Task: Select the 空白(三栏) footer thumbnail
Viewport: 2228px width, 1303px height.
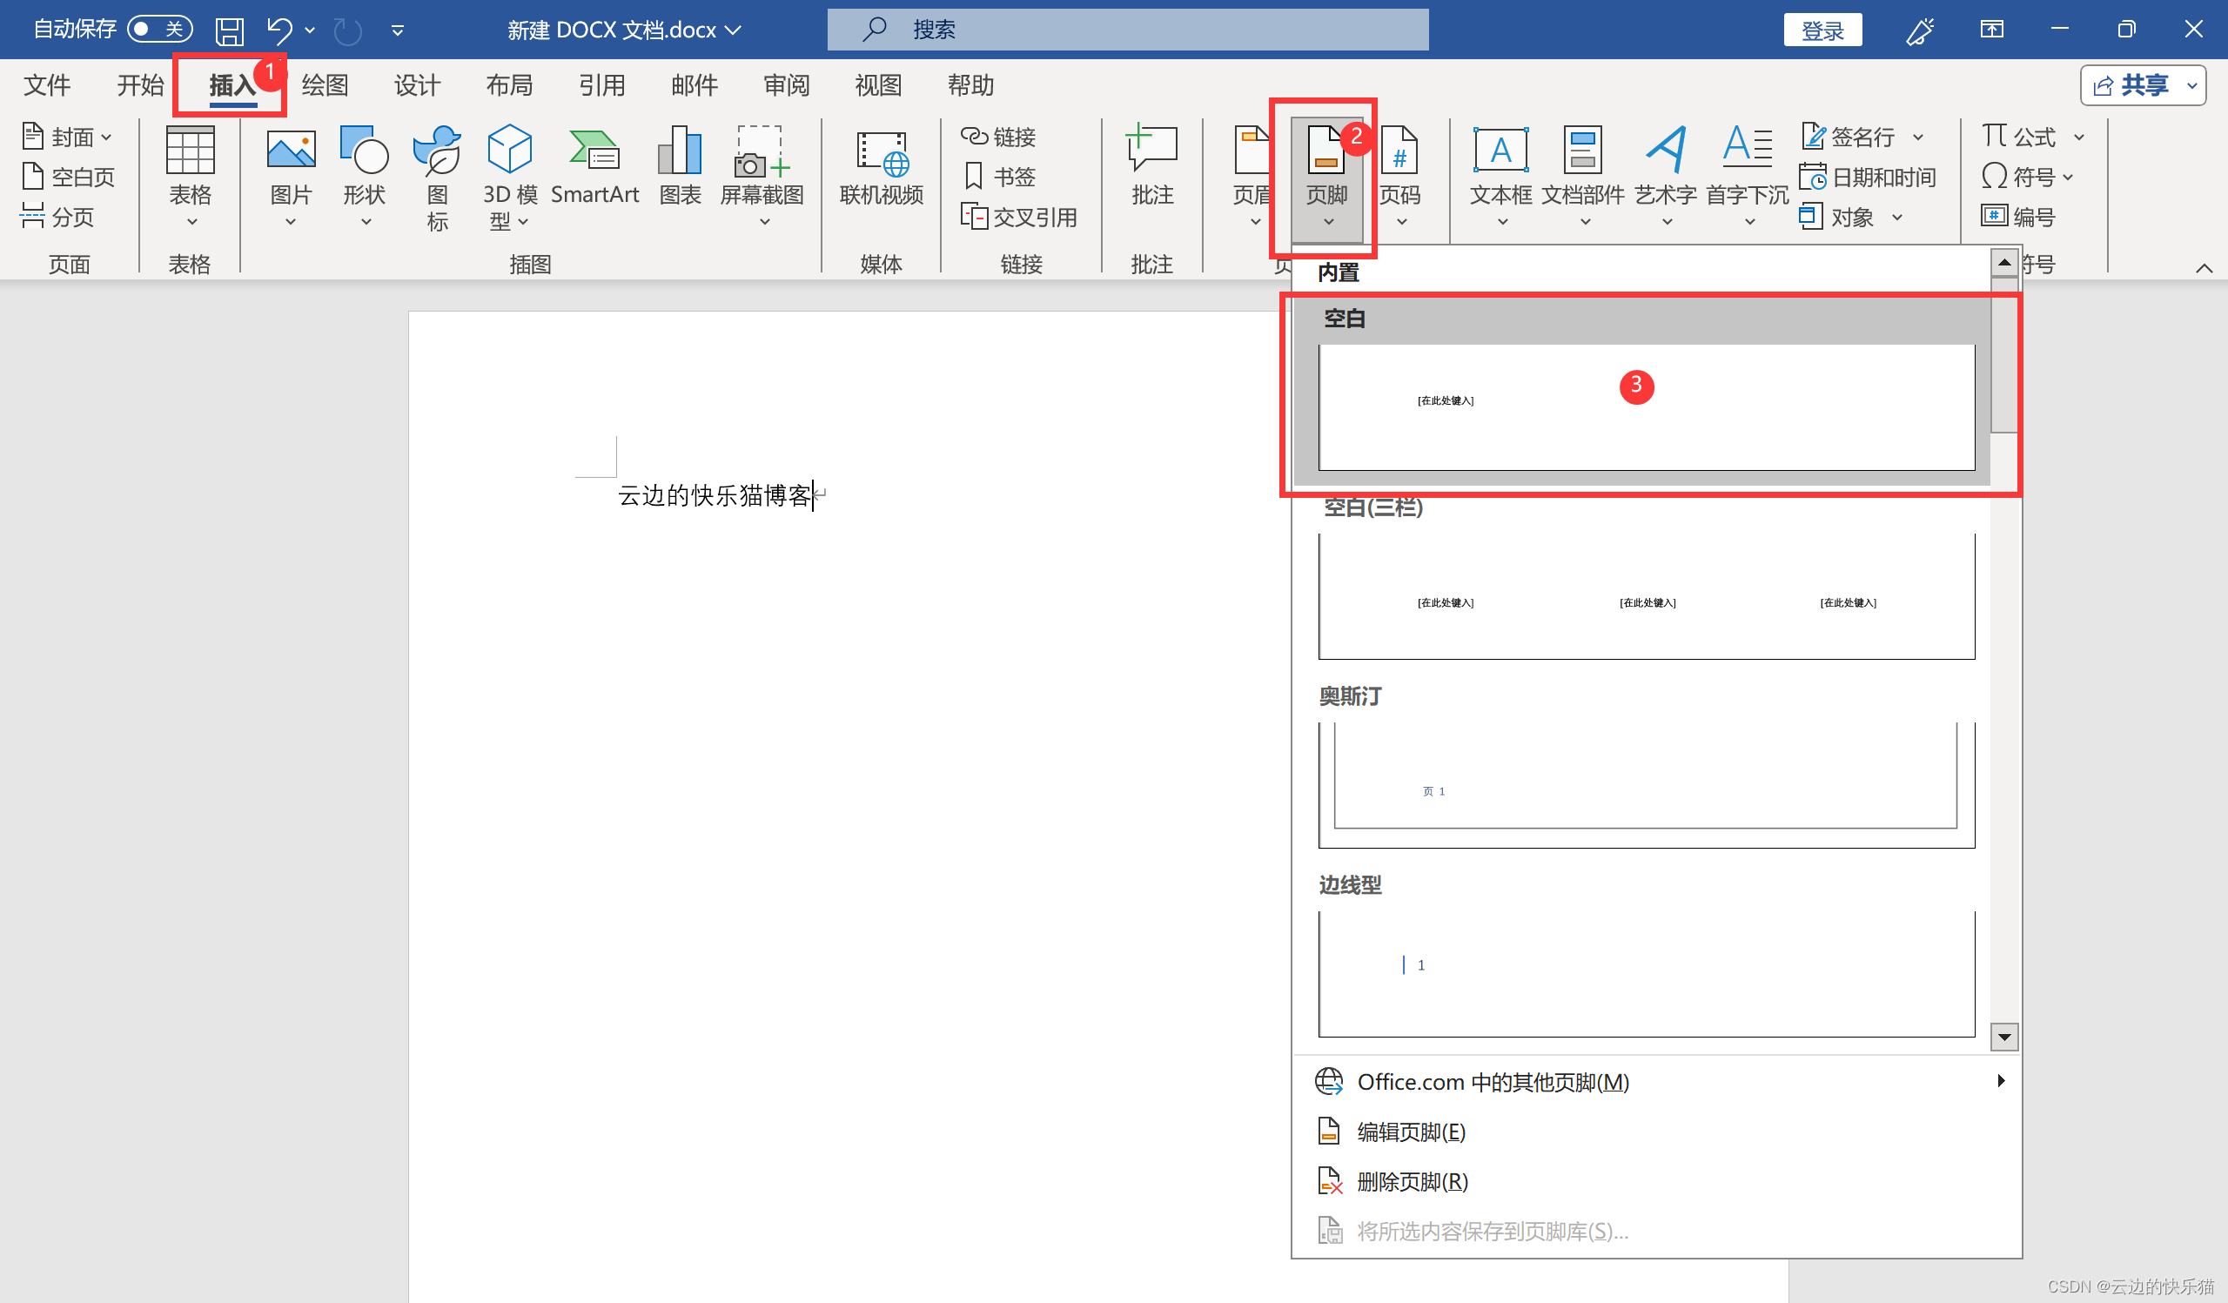Action: coord(1646,597)
